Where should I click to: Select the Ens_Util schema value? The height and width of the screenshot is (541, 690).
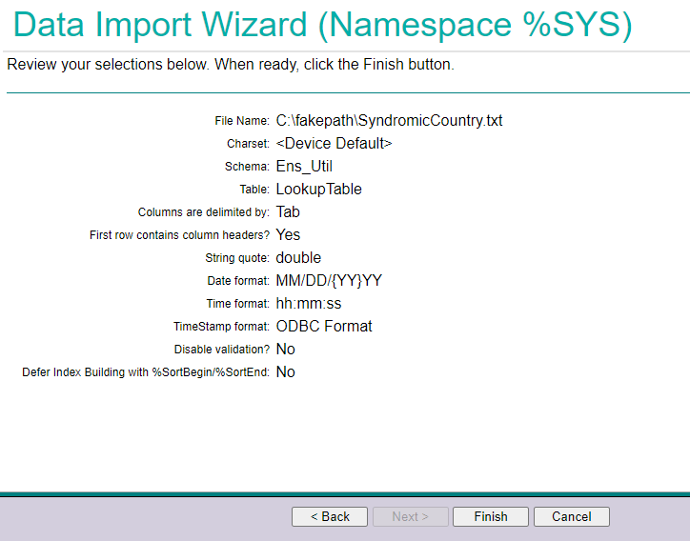point(304,166)
